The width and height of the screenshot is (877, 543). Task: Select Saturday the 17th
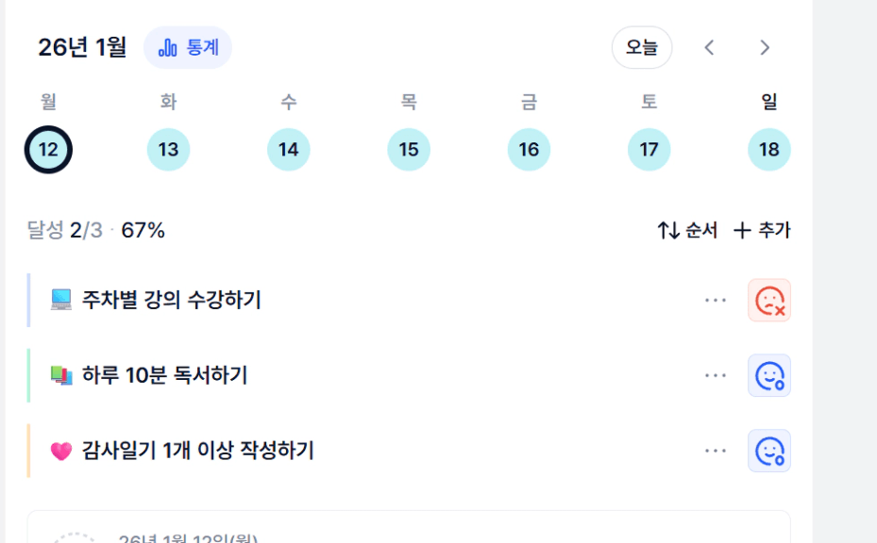(x=649, y=149)
